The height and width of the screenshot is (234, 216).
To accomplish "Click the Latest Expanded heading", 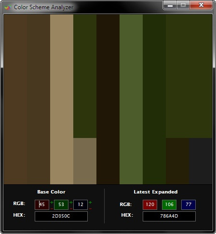I will [x=156, y=192].
